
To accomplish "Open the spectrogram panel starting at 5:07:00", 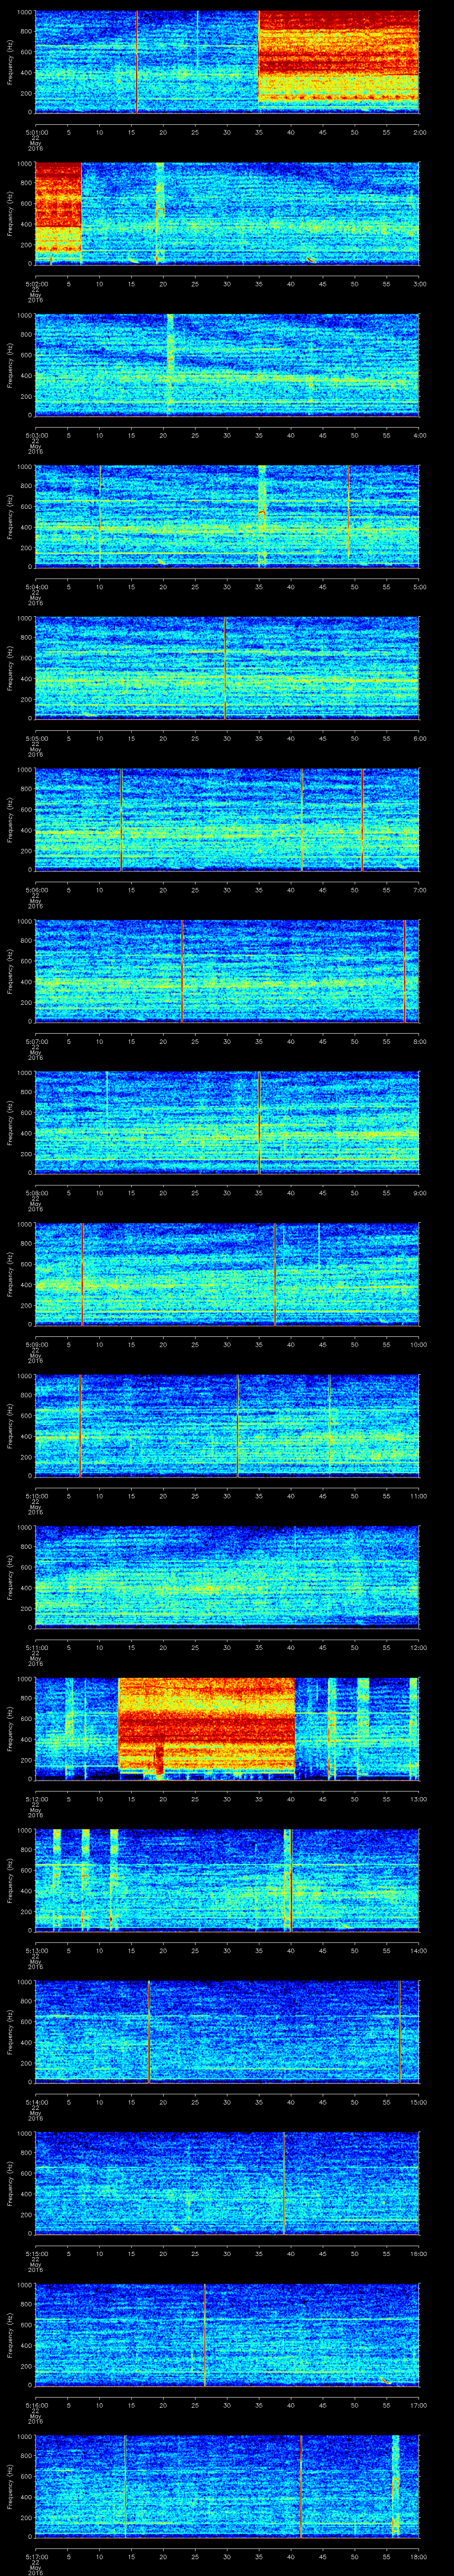I will coord(227,971).
